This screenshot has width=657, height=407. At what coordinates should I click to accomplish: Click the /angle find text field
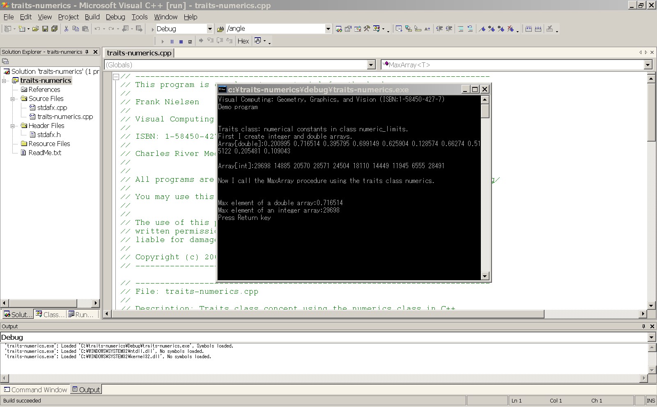275,29
